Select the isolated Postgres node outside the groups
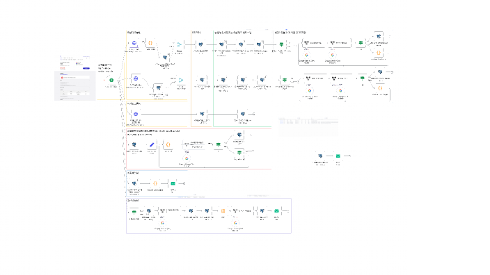This screenshot has height=275, width=490. pyautogui.click(x=320, y=156)
